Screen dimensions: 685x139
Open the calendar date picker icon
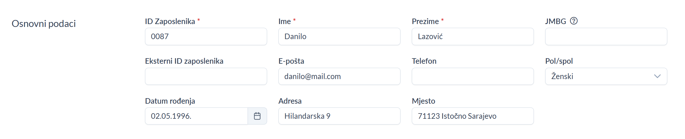(257, 116)
